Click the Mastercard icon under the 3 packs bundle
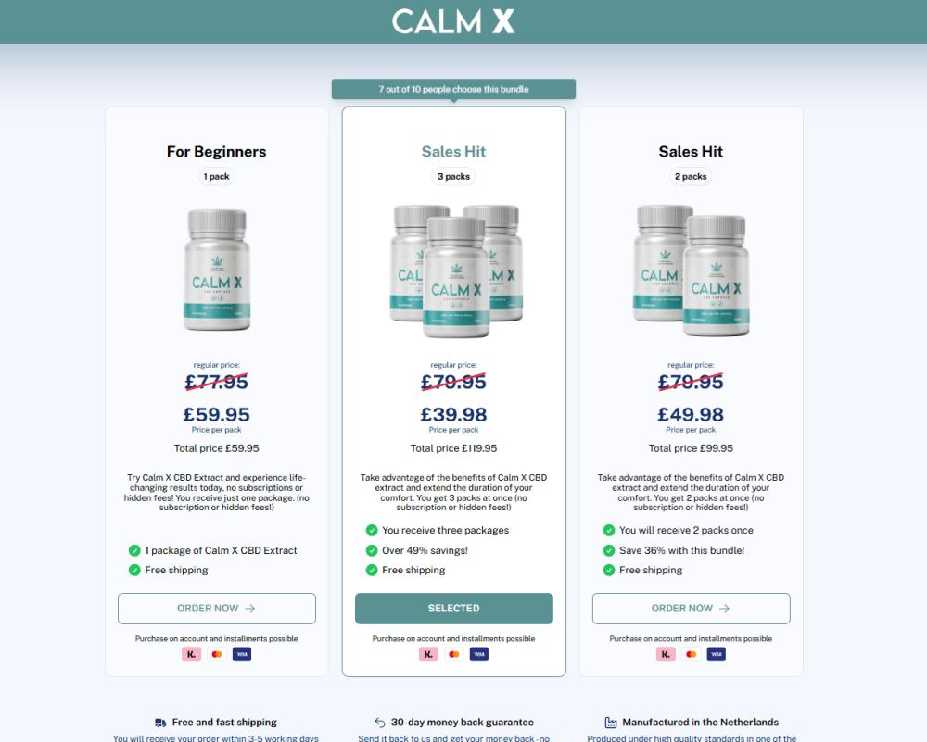927x742 pixels. [454, 654]
